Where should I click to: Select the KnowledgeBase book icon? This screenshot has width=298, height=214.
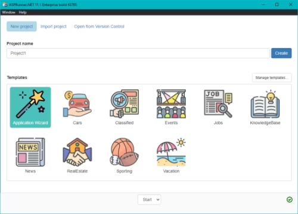coord(265,103)
